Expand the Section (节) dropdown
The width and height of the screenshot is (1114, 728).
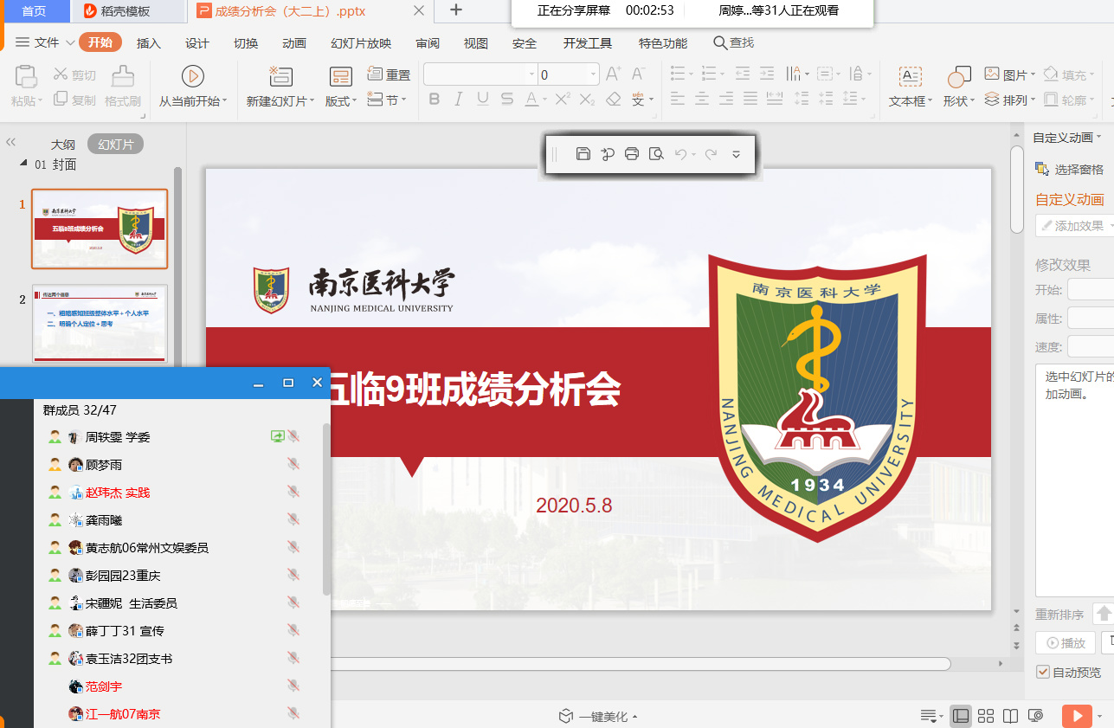pos(387,100)
